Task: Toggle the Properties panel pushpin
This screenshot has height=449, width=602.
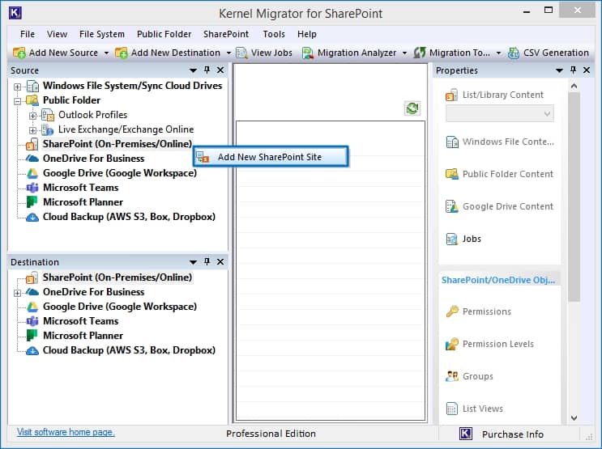Action: click(x=573, y=70)
